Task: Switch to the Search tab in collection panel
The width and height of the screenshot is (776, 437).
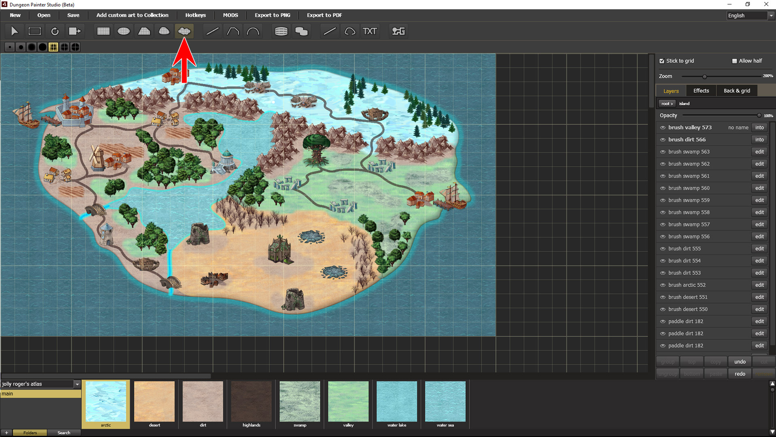Action: pyautogui.click(x=64, y=433)
